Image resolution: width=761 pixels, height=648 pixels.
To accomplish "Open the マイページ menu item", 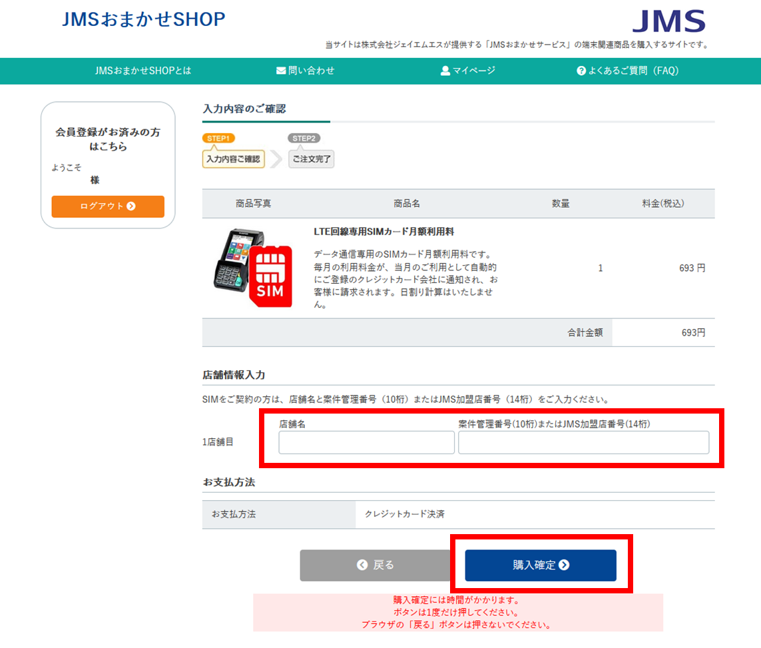I will pos(468,71).
